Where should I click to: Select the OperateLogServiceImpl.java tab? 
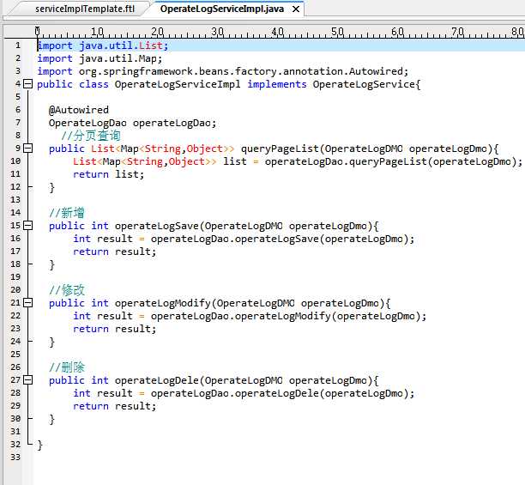[x=221, y=9]
